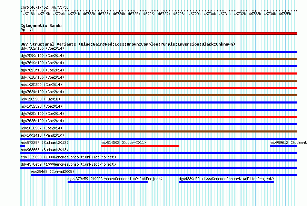The width and height of the screenshot is (307, 206).
Task: Click the 46720k ruler tick label
Action: (x=59, y=14)
